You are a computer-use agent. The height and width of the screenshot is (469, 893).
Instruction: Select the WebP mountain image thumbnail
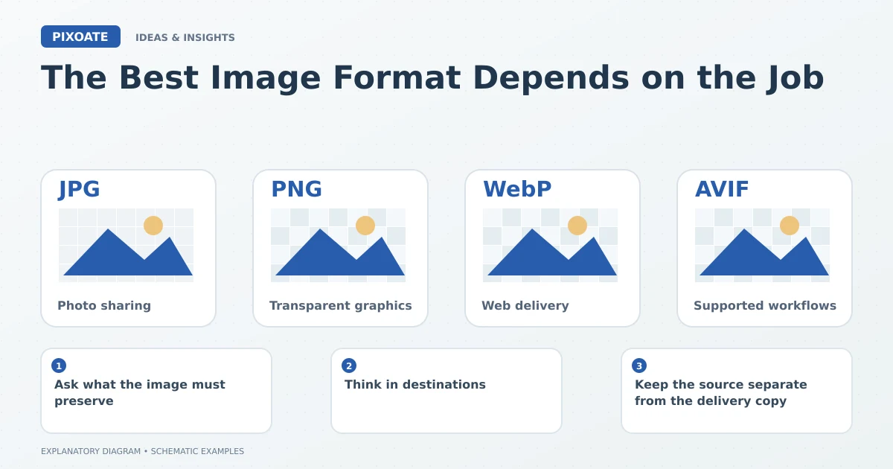(550, 245)
